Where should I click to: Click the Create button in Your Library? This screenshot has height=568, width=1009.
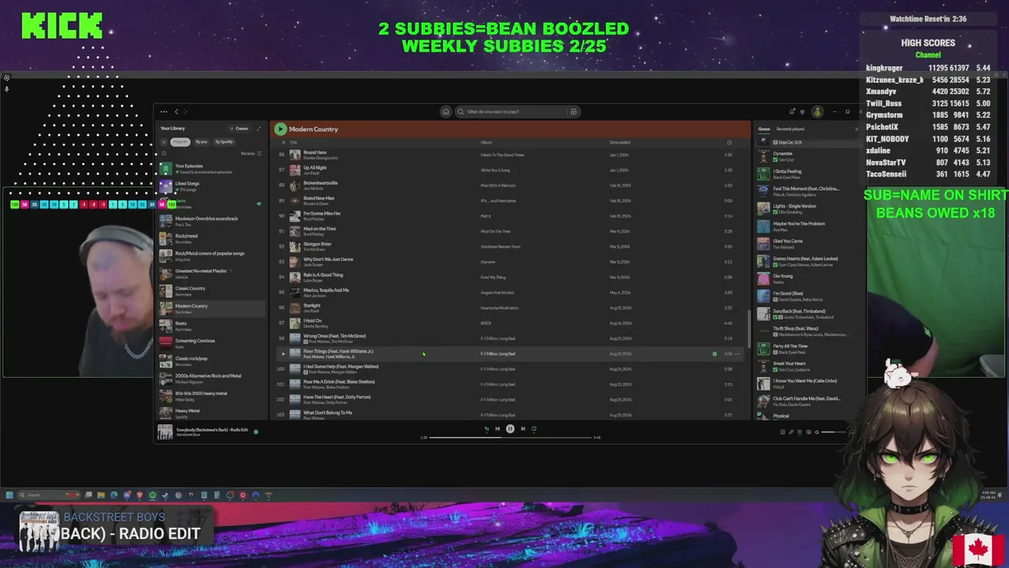click(239, 128)
